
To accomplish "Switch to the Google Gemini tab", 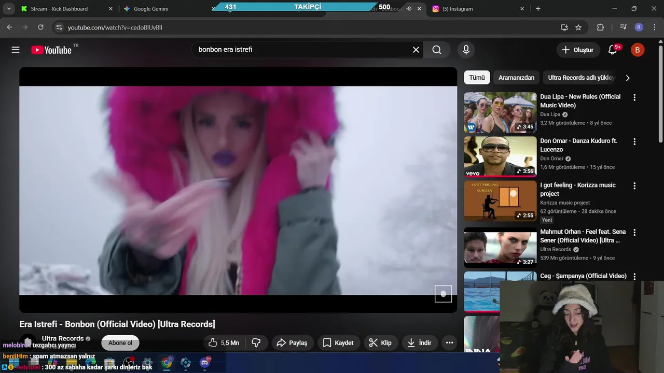I will pos(166,9).
